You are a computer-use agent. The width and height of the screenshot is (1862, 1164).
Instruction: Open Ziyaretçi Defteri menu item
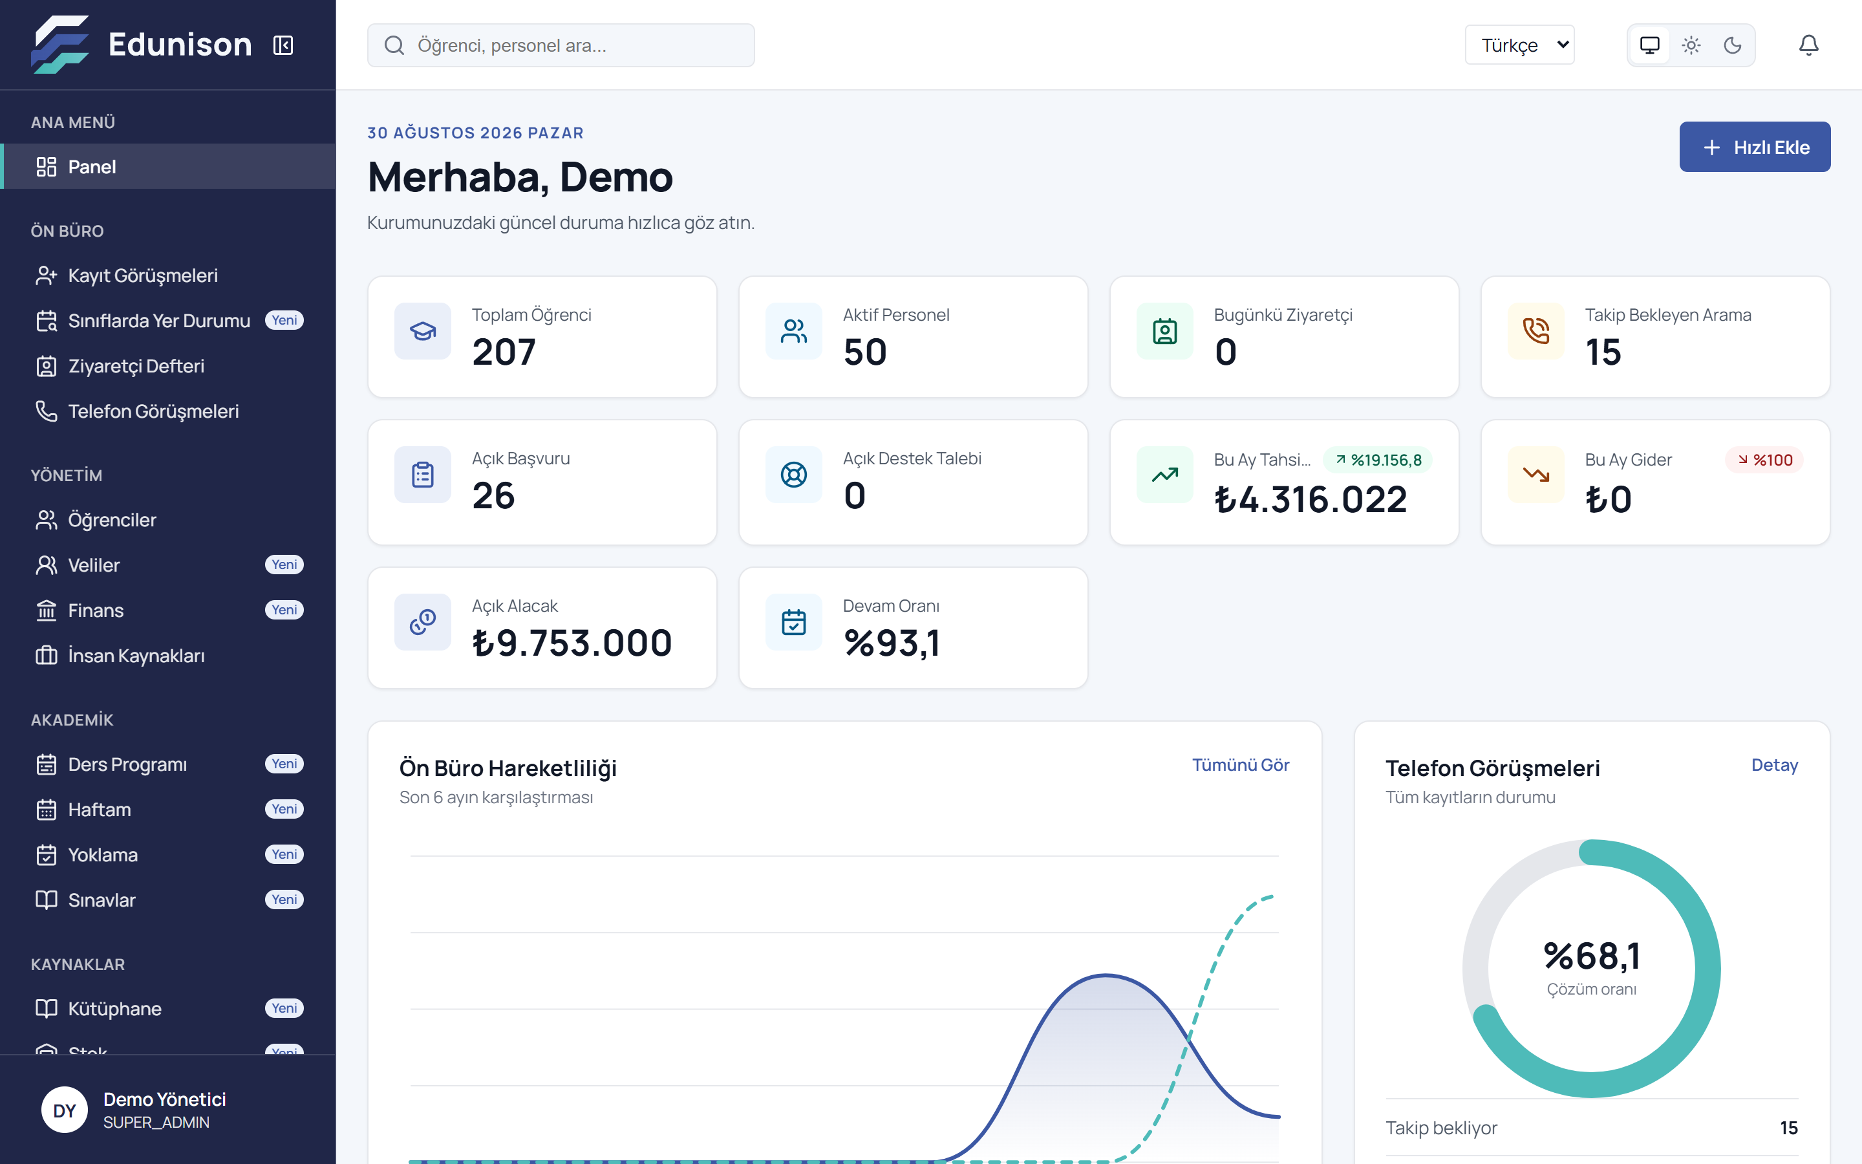(169, 365)
